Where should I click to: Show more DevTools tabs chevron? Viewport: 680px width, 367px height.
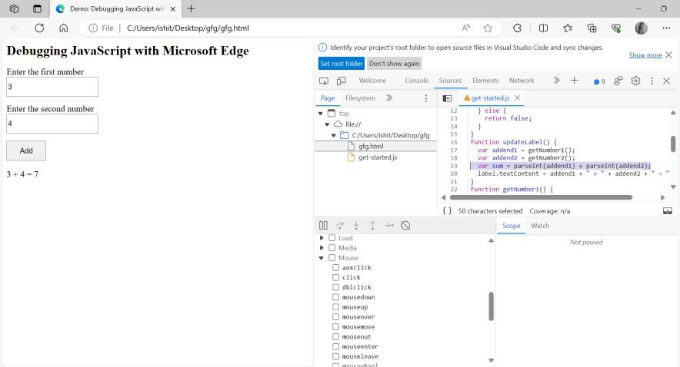click(556, 81)
